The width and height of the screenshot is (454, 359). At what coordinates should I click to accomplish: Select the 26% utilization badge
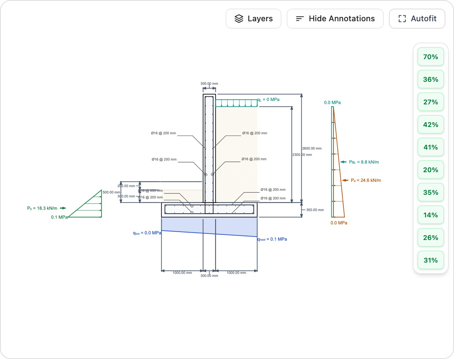click(x=430, y=238)
